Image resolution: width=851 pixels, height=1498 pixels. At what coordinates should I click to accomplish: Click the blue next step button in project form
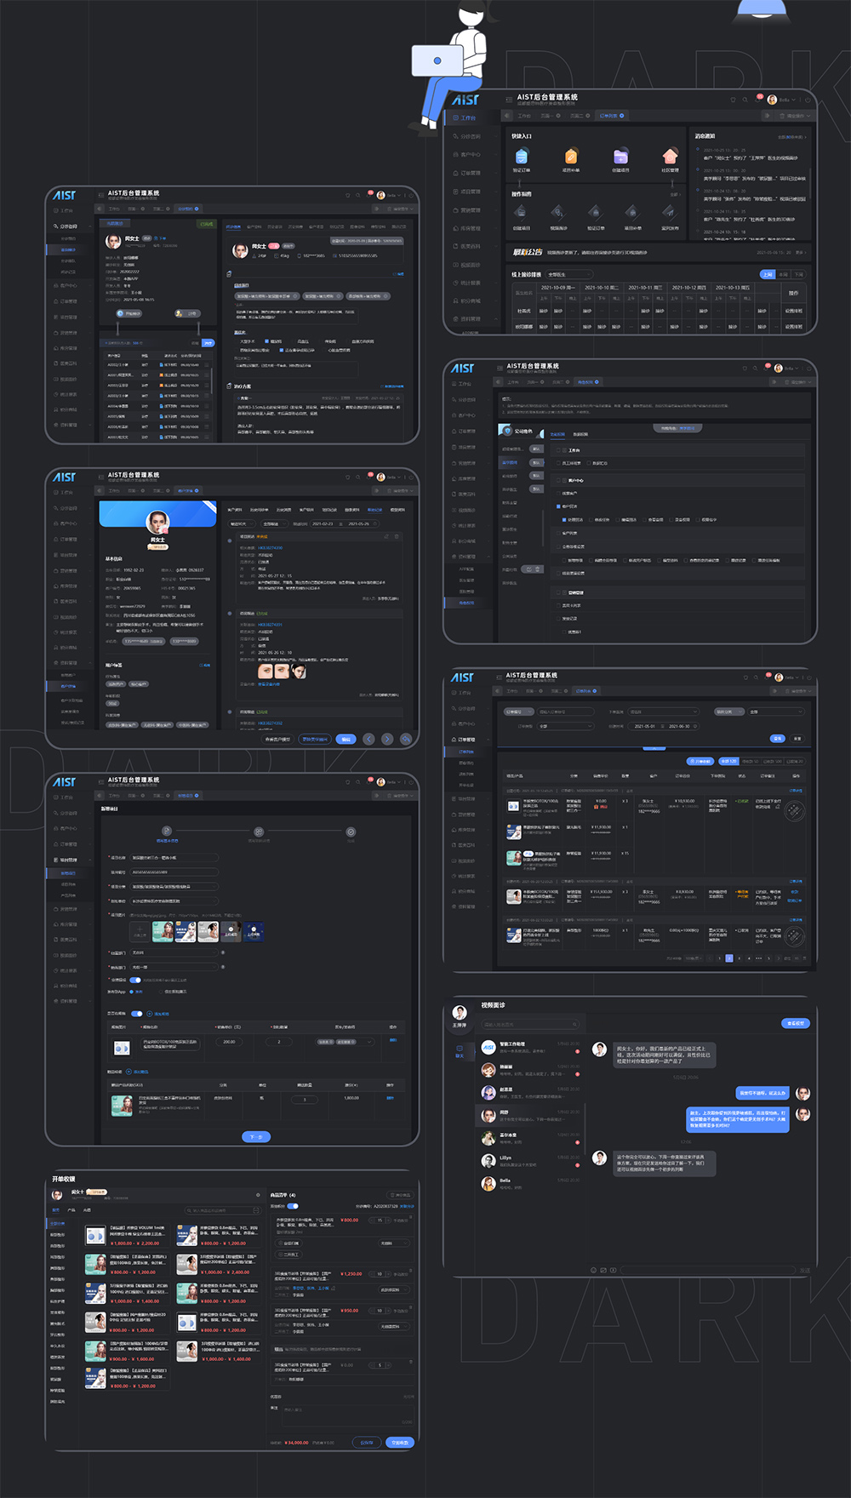click(256, 1136)
